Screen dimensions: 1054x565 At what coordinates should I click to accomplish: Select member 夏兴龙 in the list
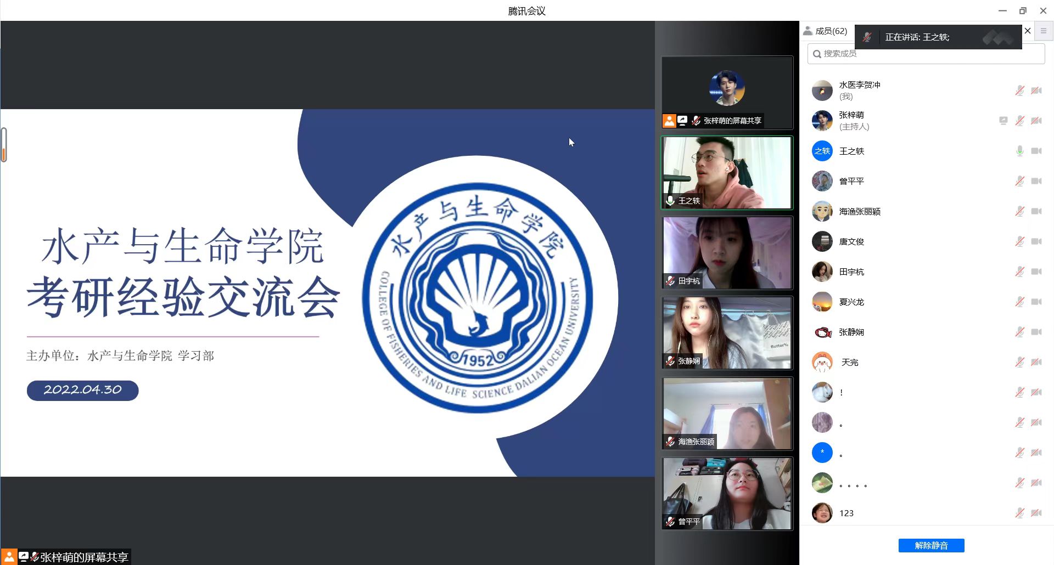(x=851, y=302)
